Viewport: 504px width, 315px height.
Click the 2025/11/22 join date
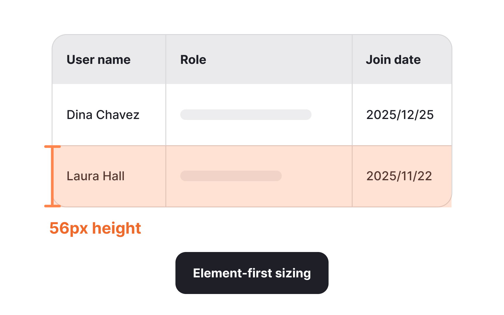click(x=399, y=176)
